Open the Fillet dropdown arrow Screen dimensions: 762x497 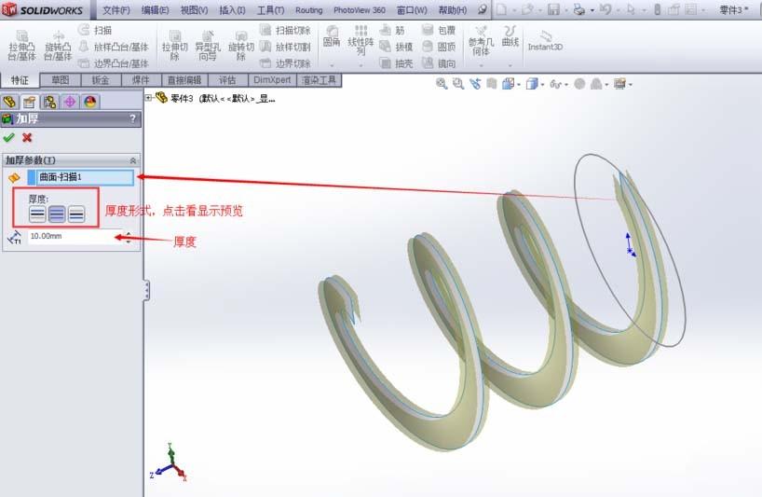coord(332,65)
